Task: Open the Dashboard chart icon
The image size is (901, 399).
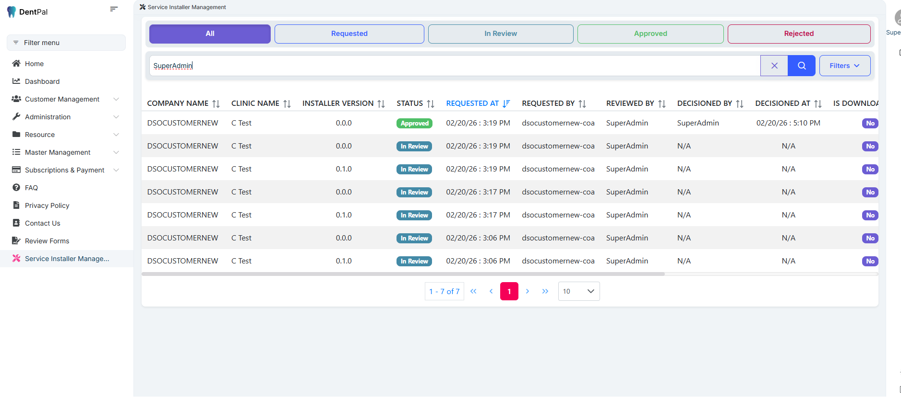Action: (x=16, y=81)
